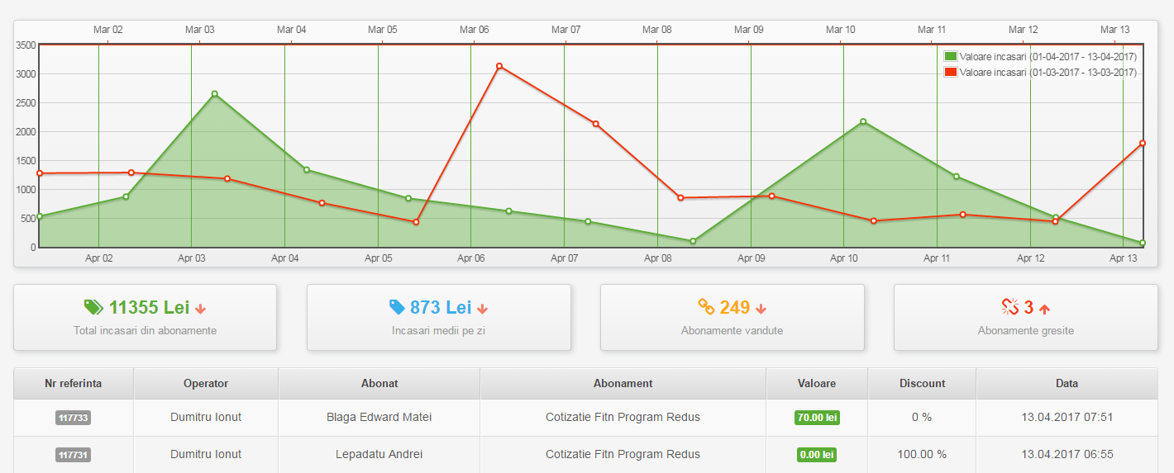Sort by Operator column header

206,384
